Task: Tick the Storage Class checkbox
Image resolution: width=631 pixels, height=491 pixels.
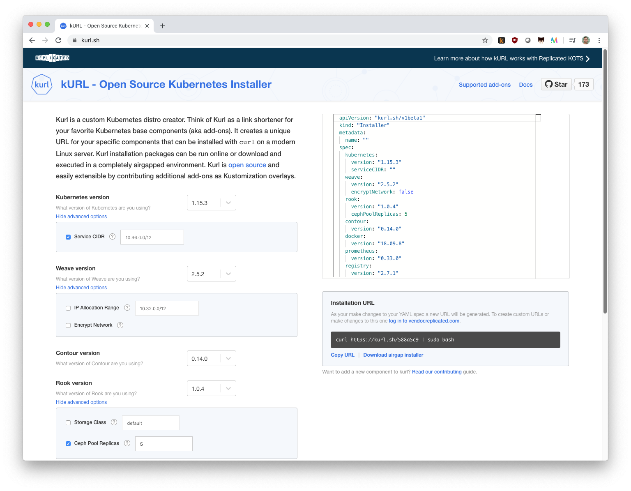Action: pos(68,423)
